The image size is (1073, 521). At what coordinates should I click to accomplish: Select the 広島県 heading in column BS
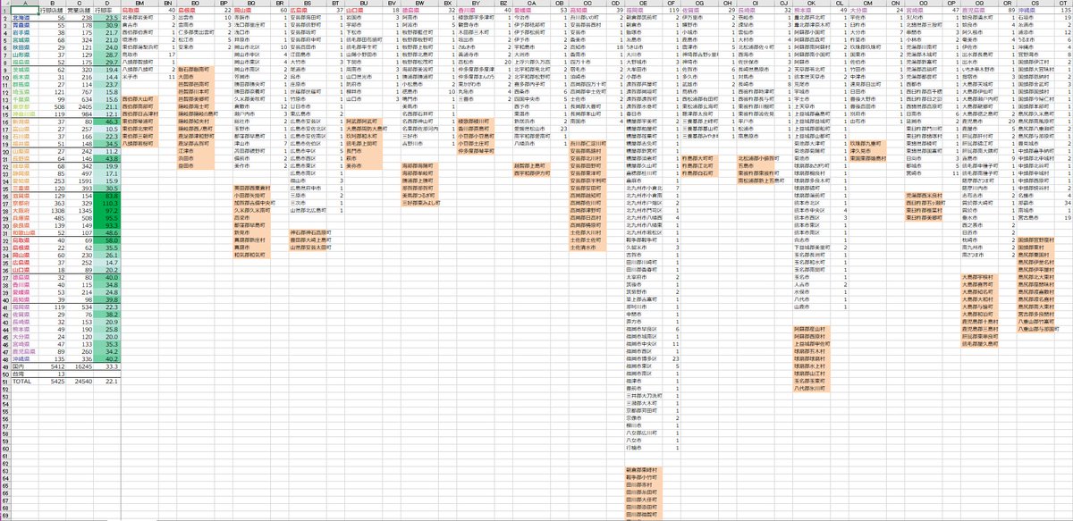[x=308, y=10]
